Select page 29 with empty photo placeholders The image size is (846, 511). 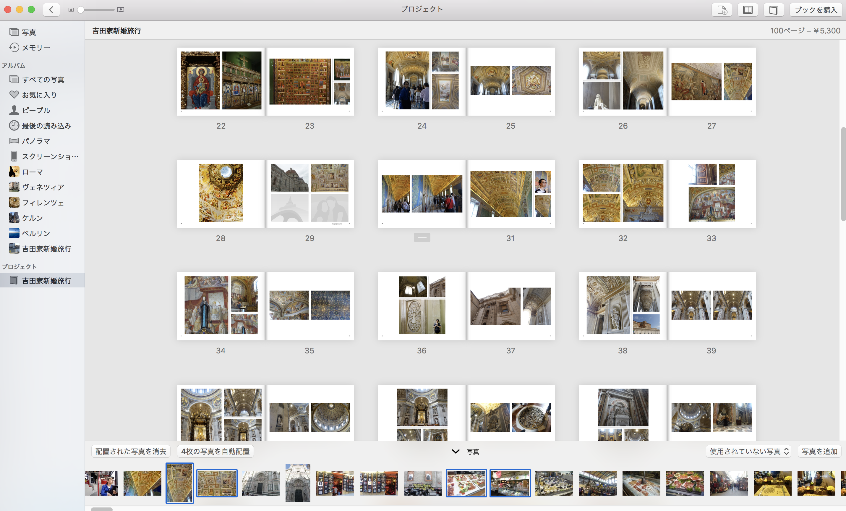pyautogui.click(x=310, y=194)
